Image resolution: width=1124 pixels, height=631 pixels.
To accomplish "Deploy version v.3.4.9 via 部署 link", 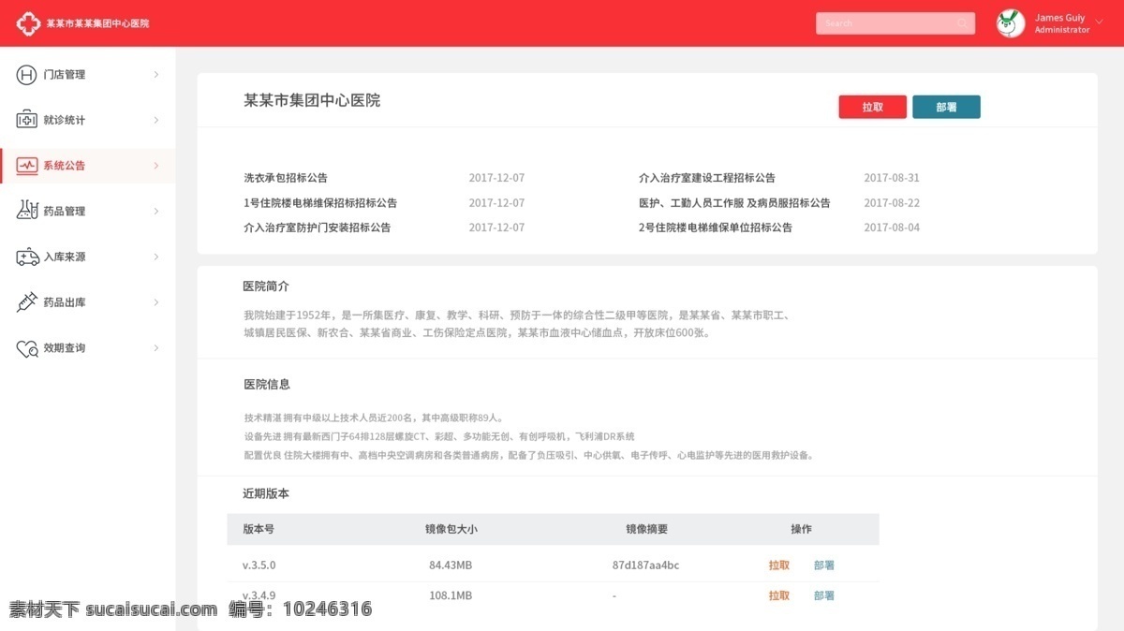I will (x=824, y=595).
